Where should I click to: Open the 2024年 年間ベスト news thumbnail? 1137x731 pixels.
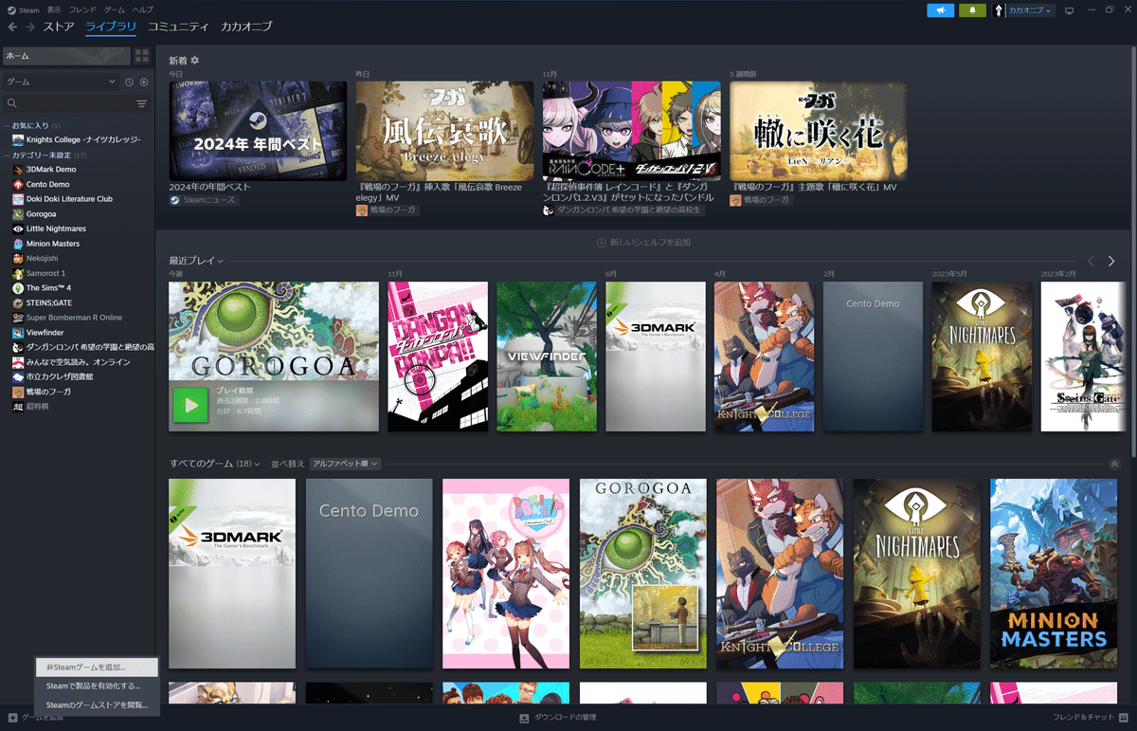(258, 131)
